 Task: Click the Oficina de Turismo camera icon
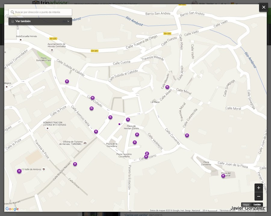85,143
